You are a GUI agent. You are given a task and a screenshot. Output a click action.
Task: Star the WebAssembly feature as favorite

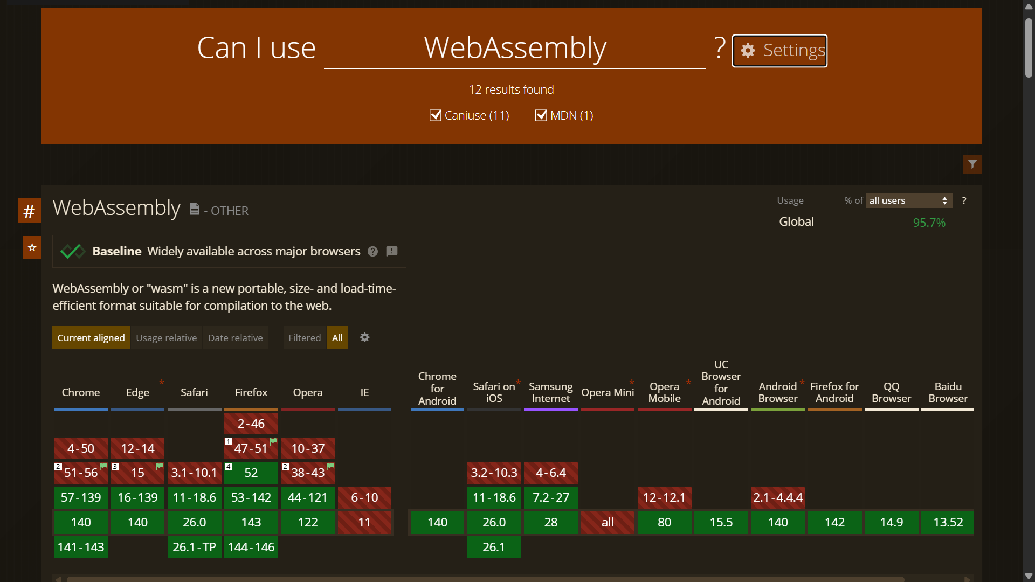point(32,247)
